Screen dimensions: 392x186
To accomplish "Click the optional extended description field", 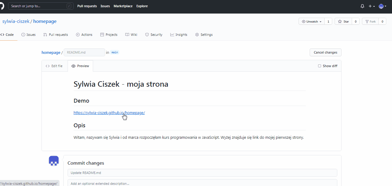I will point(202,183).
